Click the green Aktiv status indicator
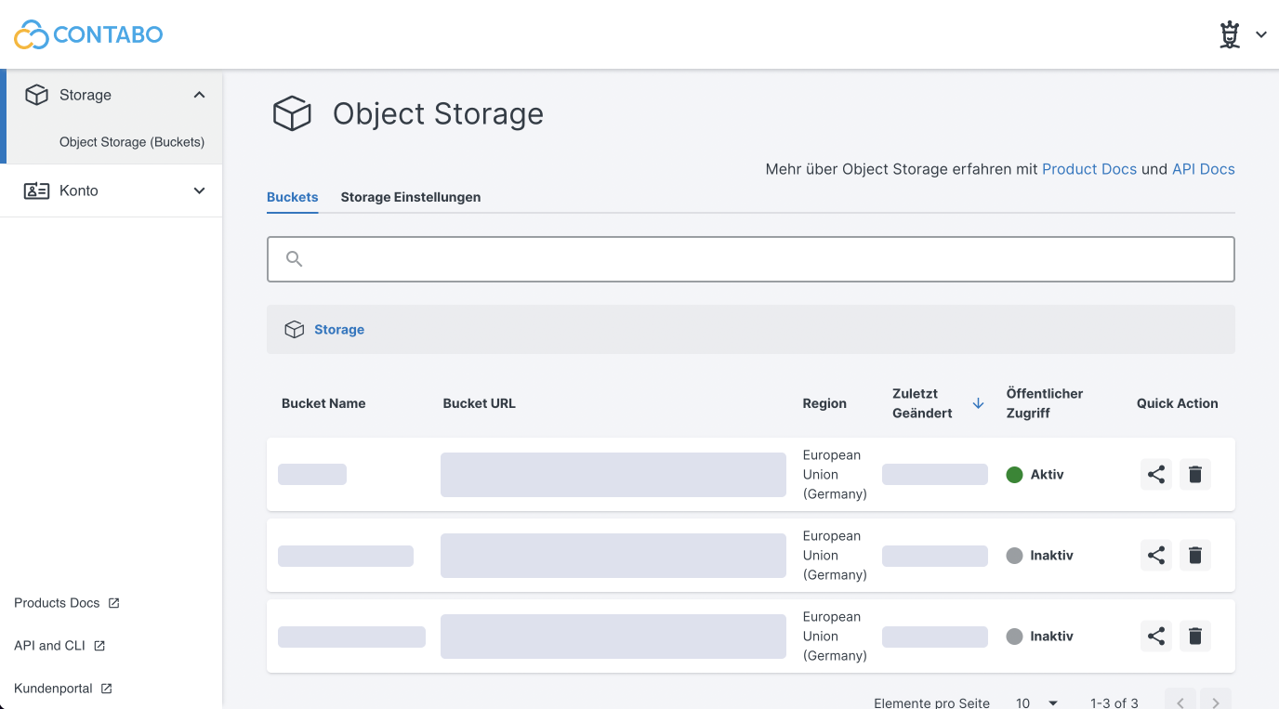 (x=1014, y=475)
